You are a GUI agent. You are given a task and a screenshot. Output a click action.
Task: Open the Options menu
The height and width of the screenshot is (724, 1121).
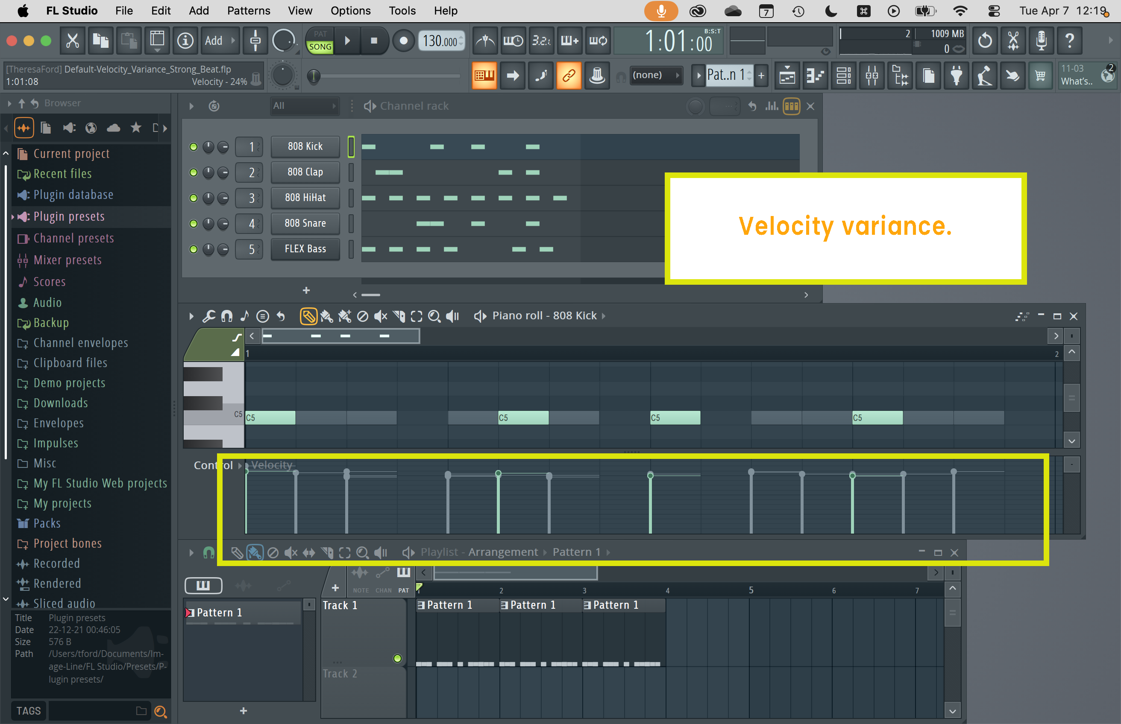click(350, 11)
